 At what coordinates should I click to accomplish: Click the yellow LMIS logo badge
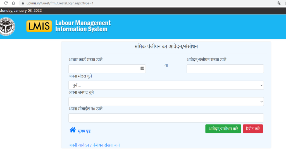click(39, 26)
